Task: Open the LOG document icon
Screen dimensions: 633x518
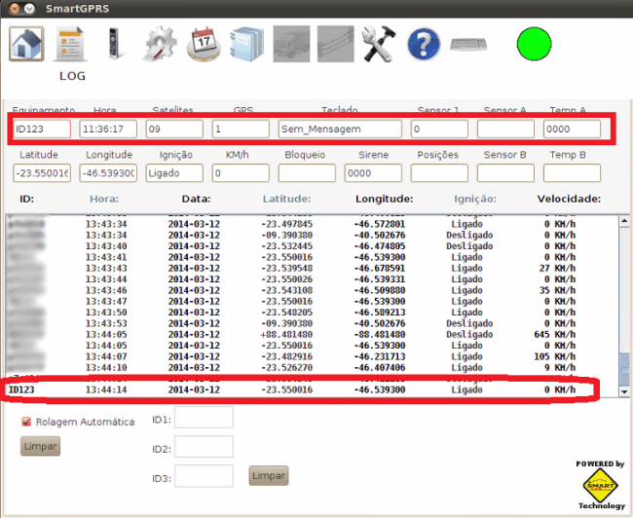Action: [72, 45]
